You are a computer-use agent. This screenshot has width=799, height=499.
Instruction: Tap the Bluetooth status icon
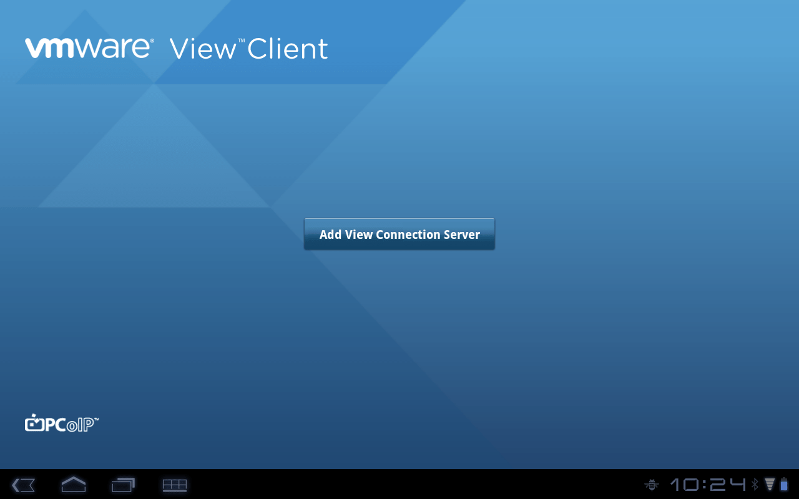pos(755,484)
